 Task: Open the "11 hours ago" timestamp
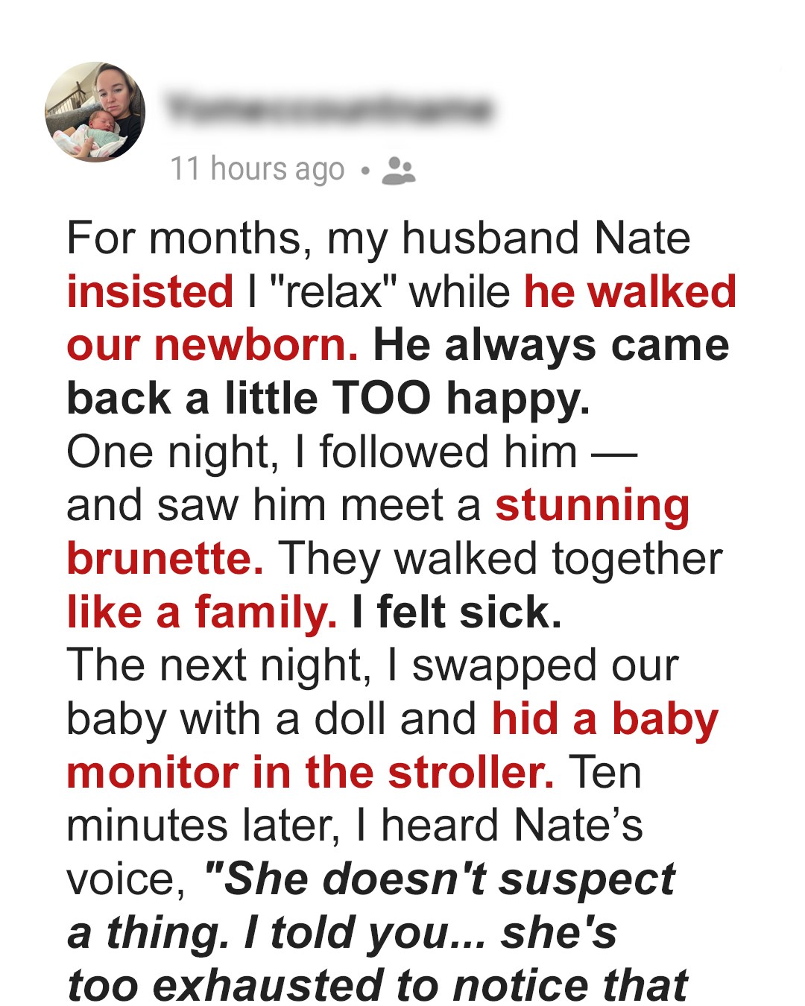[x=257, y=169]
